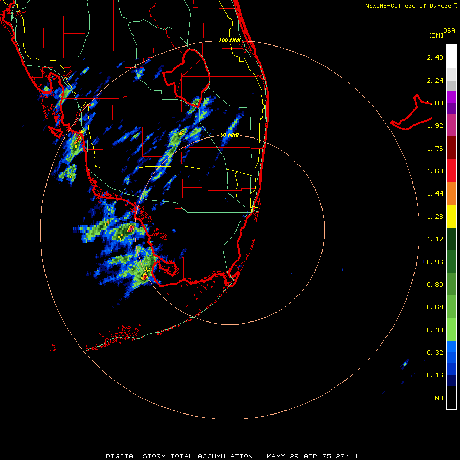This screenshot has height=460, width=460.
Task: Click the 2.08 legend value
Action: tap(435, 103)
